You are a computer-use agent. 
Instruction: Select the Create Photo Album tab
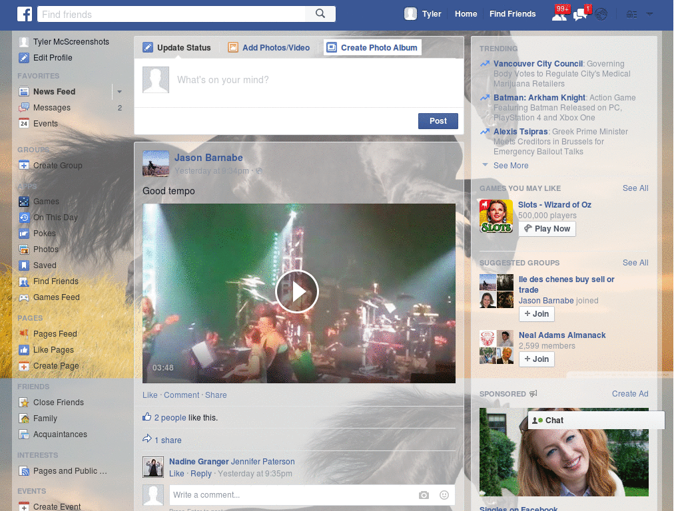[x=372, y=47]
